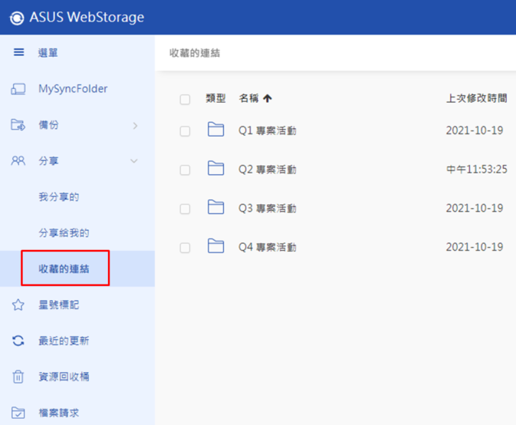Click the 最近的更新 refresh icon
The image size is (516, 425).
point(18,341)
